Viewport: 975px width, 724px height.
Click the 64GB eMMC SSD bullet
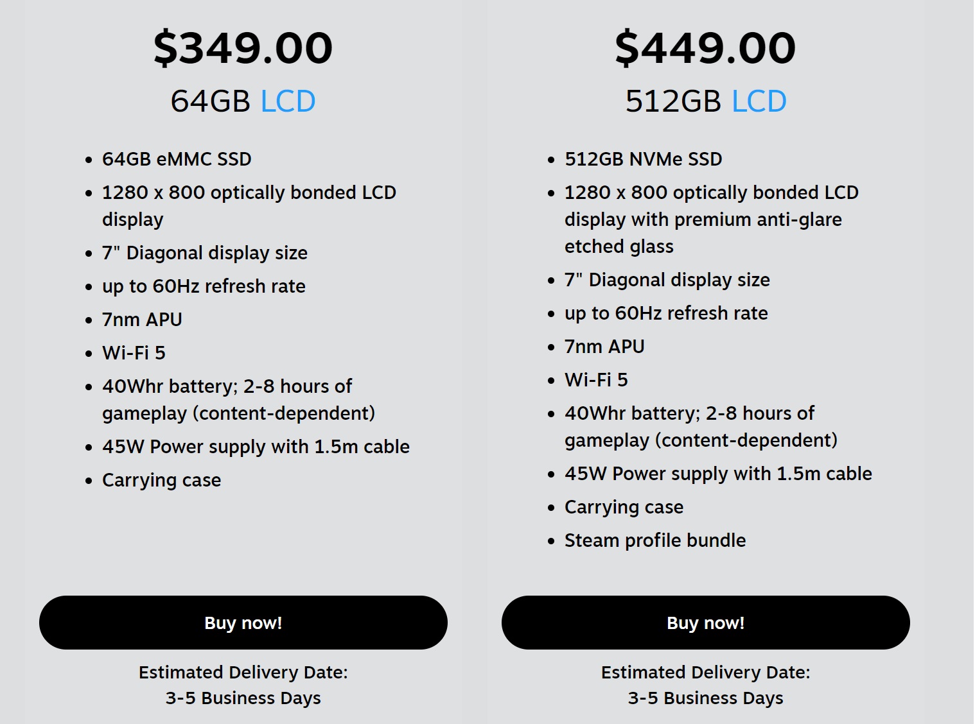click(x=177, y=159)
